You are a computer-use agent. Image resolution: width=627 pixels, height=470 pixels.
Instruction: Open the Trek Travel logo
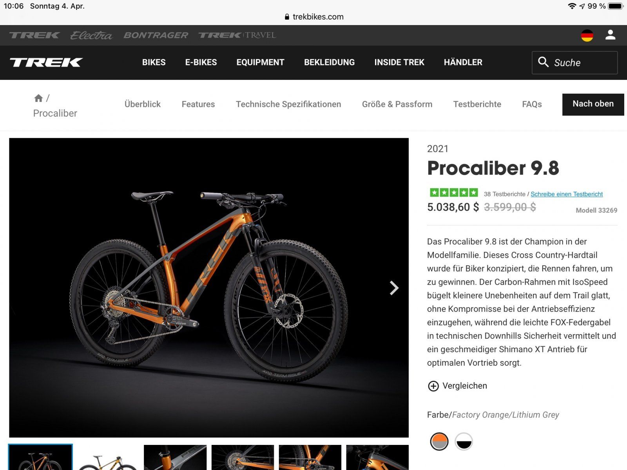tap(237, 35)
